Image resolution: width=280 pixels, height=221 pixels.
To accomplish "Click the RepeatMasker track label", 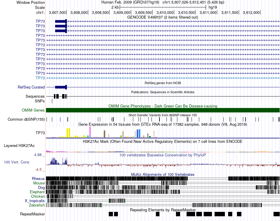I will [x=32, y=214].
